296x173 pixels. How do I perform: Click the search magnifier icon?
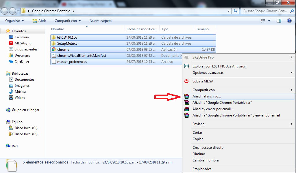coord(292,11)
